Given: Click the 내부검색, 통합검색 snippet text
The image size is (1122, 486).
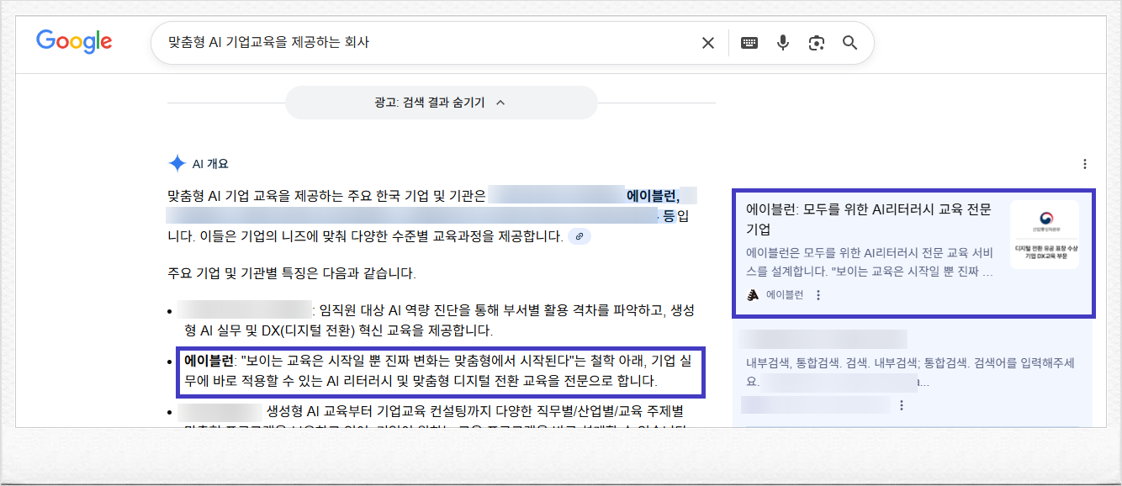Looking at the screenshot, I should (x=910, y=372).
